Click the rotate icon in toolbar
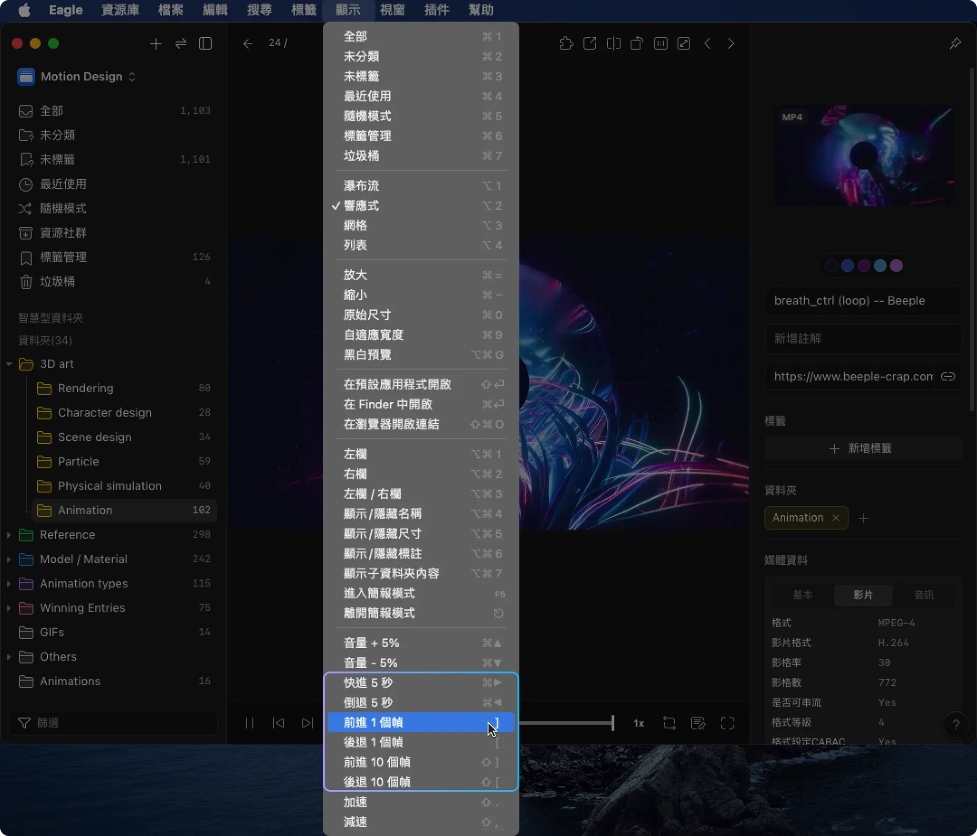The width and height of the screenshot is (977, 836). pos(637,44)
